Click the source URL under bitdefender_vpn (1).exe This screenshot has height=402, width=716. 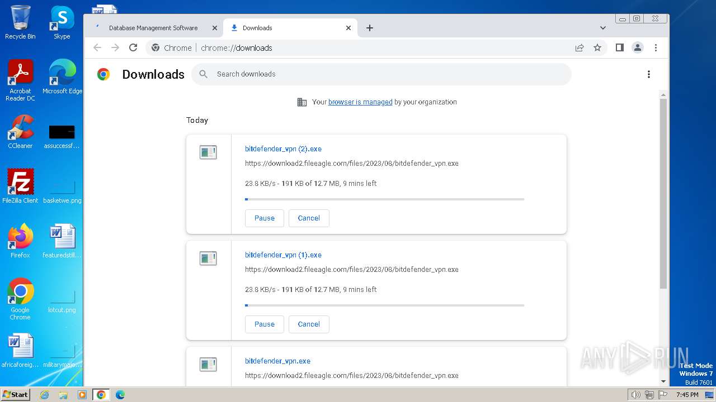point(352,270)
